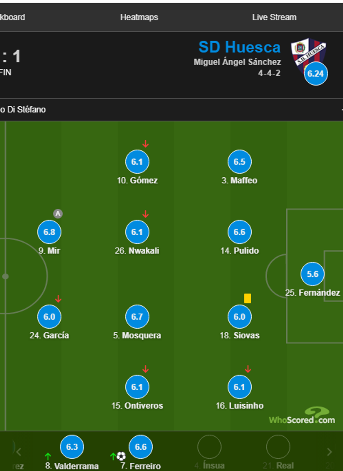This screenshot has width=343, height=471.
Task: Select Maffeo's 6.5 rating circle
Action: [x=239, y=162]
